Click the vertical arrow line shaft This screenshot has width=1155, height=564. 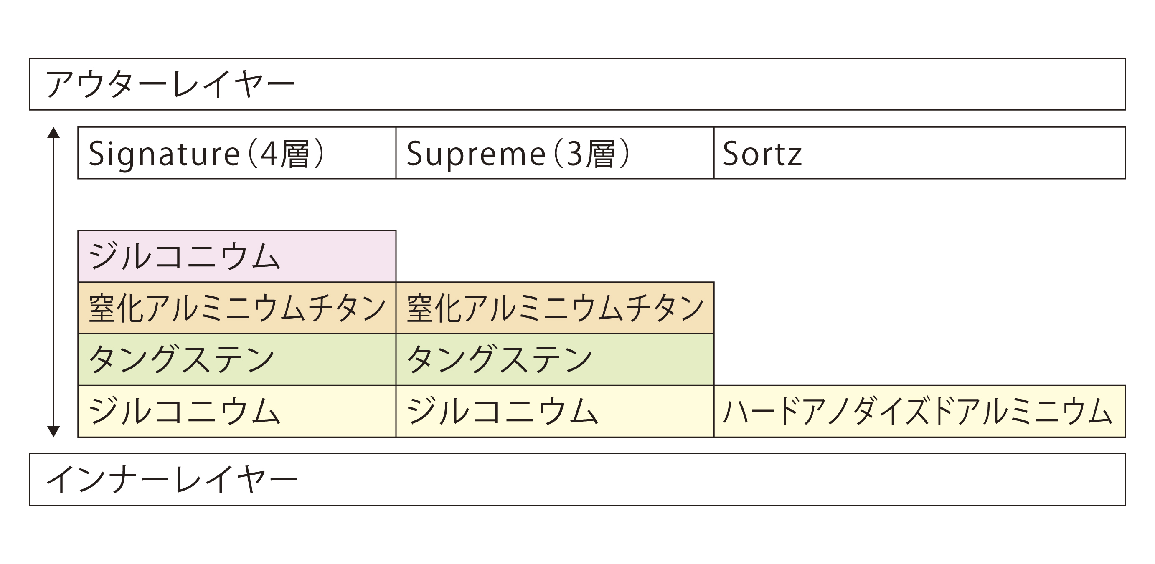pos(53,282)
